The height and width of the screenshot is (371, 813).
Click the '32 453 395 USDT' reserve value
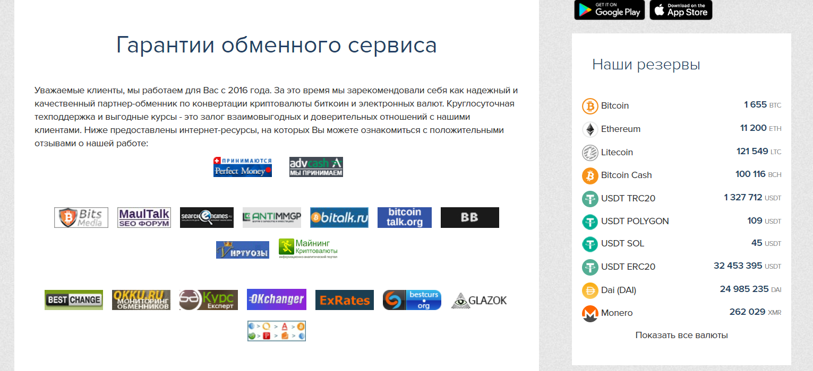click(748, 266)
